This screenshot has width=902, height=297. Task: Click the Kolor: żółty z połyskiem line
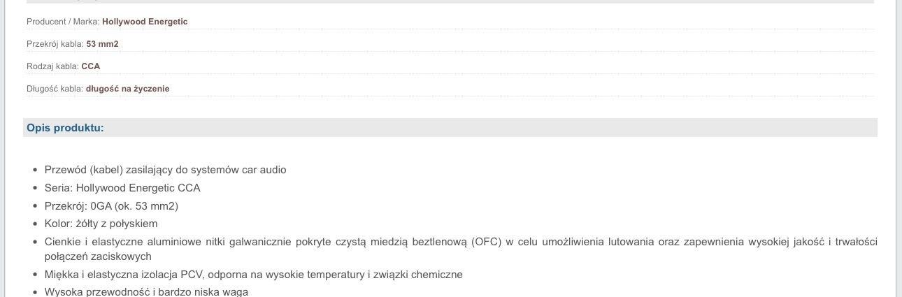pyautogui.click(x=101, y=224)
